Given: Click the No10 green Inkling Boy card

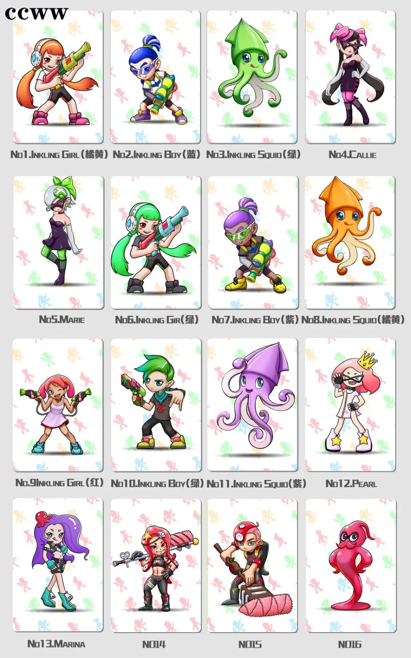Looking at the screenshot, I should [x=156, y=405].
